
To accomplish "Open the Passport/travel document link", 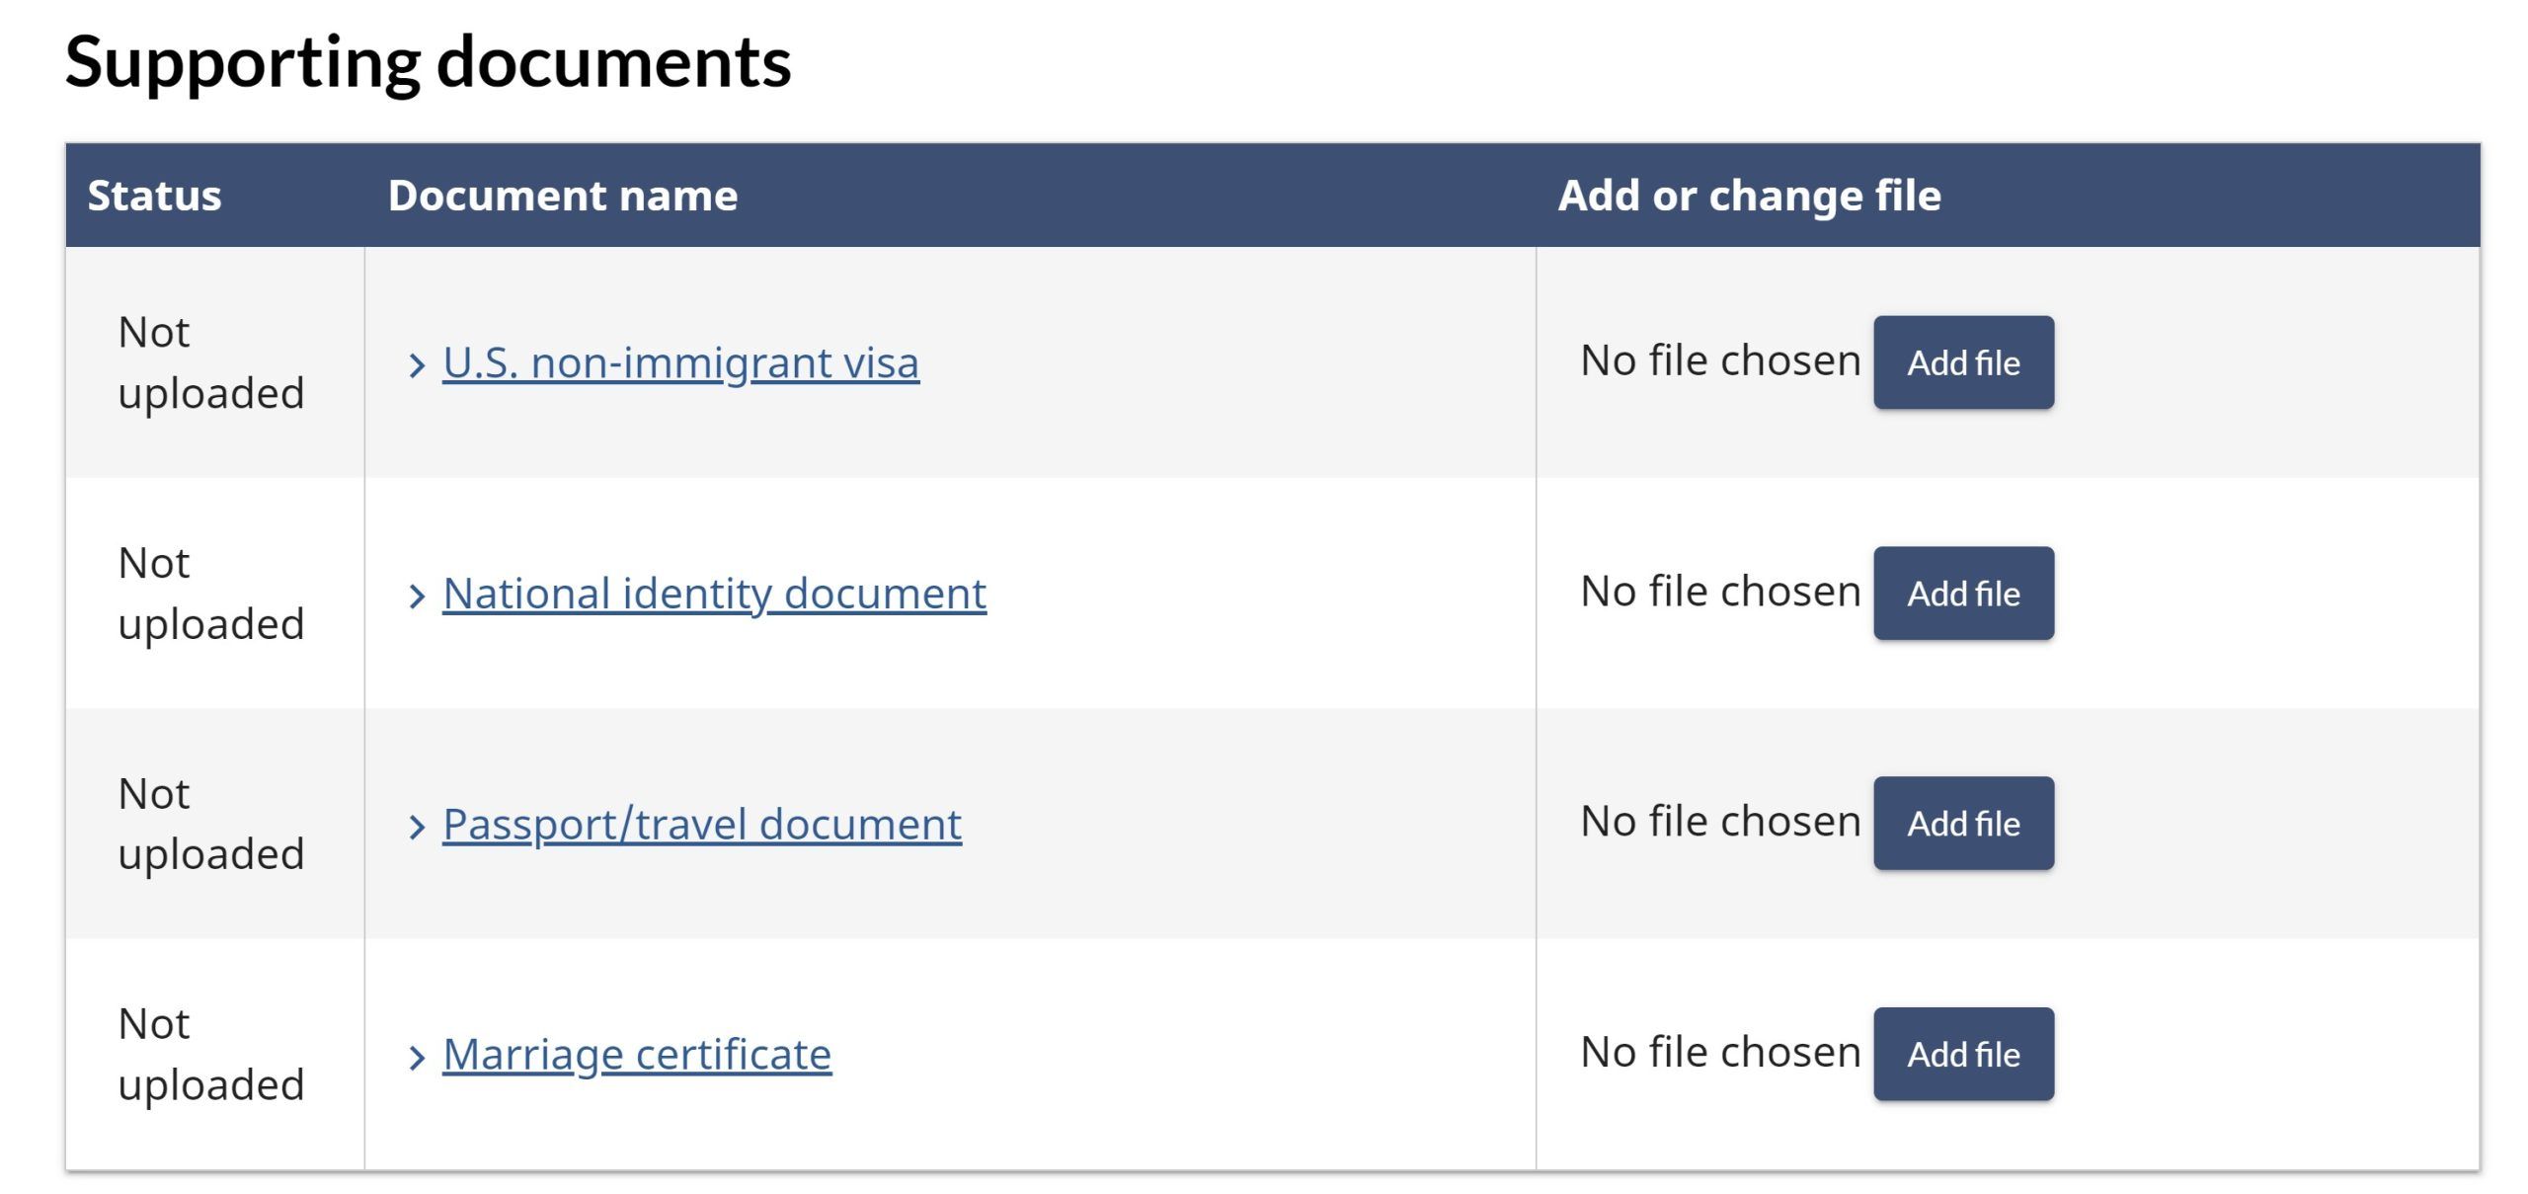I will [701, 824].
